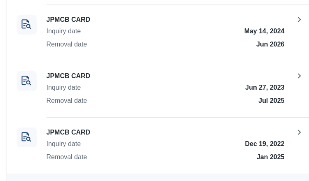This screenshot has height=181, width=309.
Task: Select the Dec 19, 2022 inquiry date value
Action: (x=265, y=144)
